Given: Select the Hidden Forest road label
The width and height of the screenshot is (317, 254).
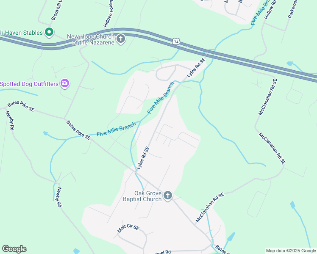Looking at the screenshot, I should tap(108, 14).
